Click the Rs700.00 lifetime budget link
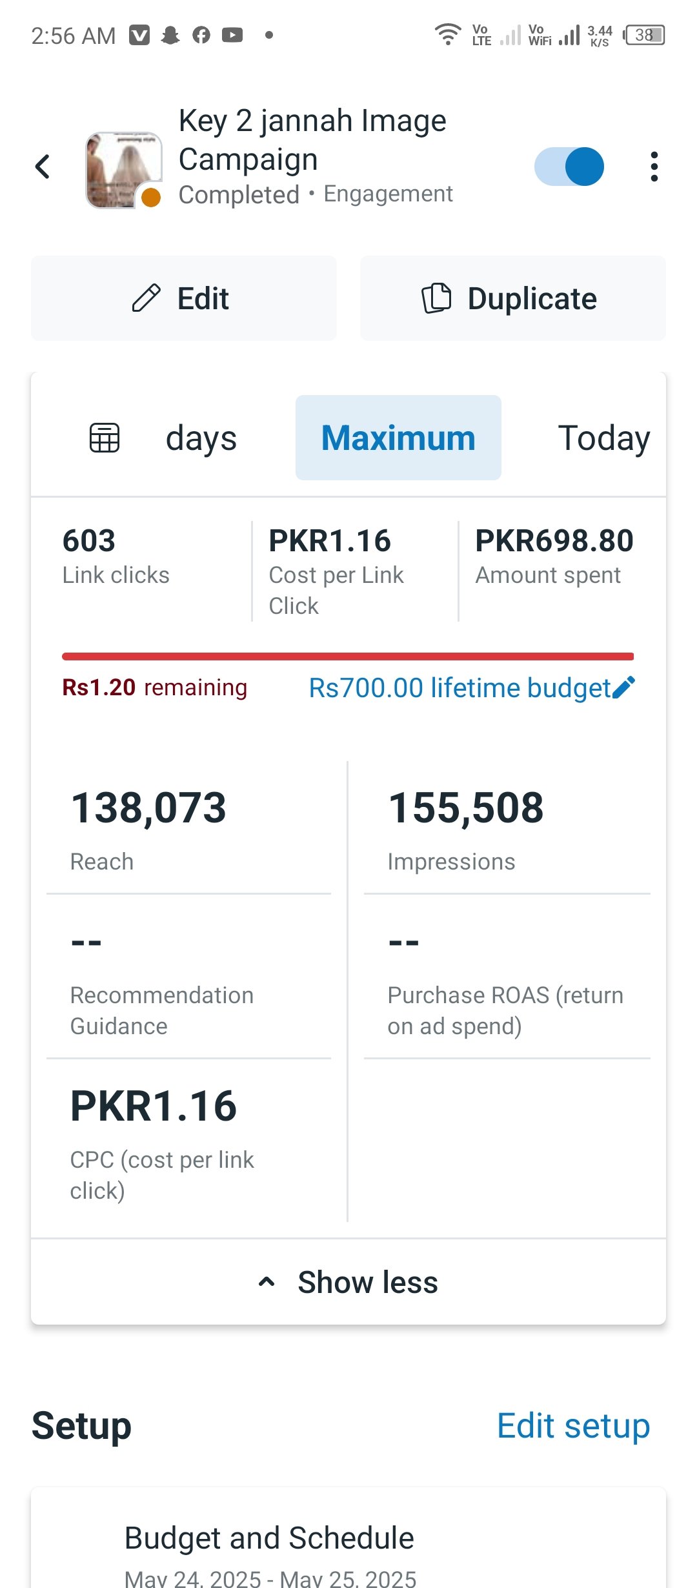 tap(460, 687)
